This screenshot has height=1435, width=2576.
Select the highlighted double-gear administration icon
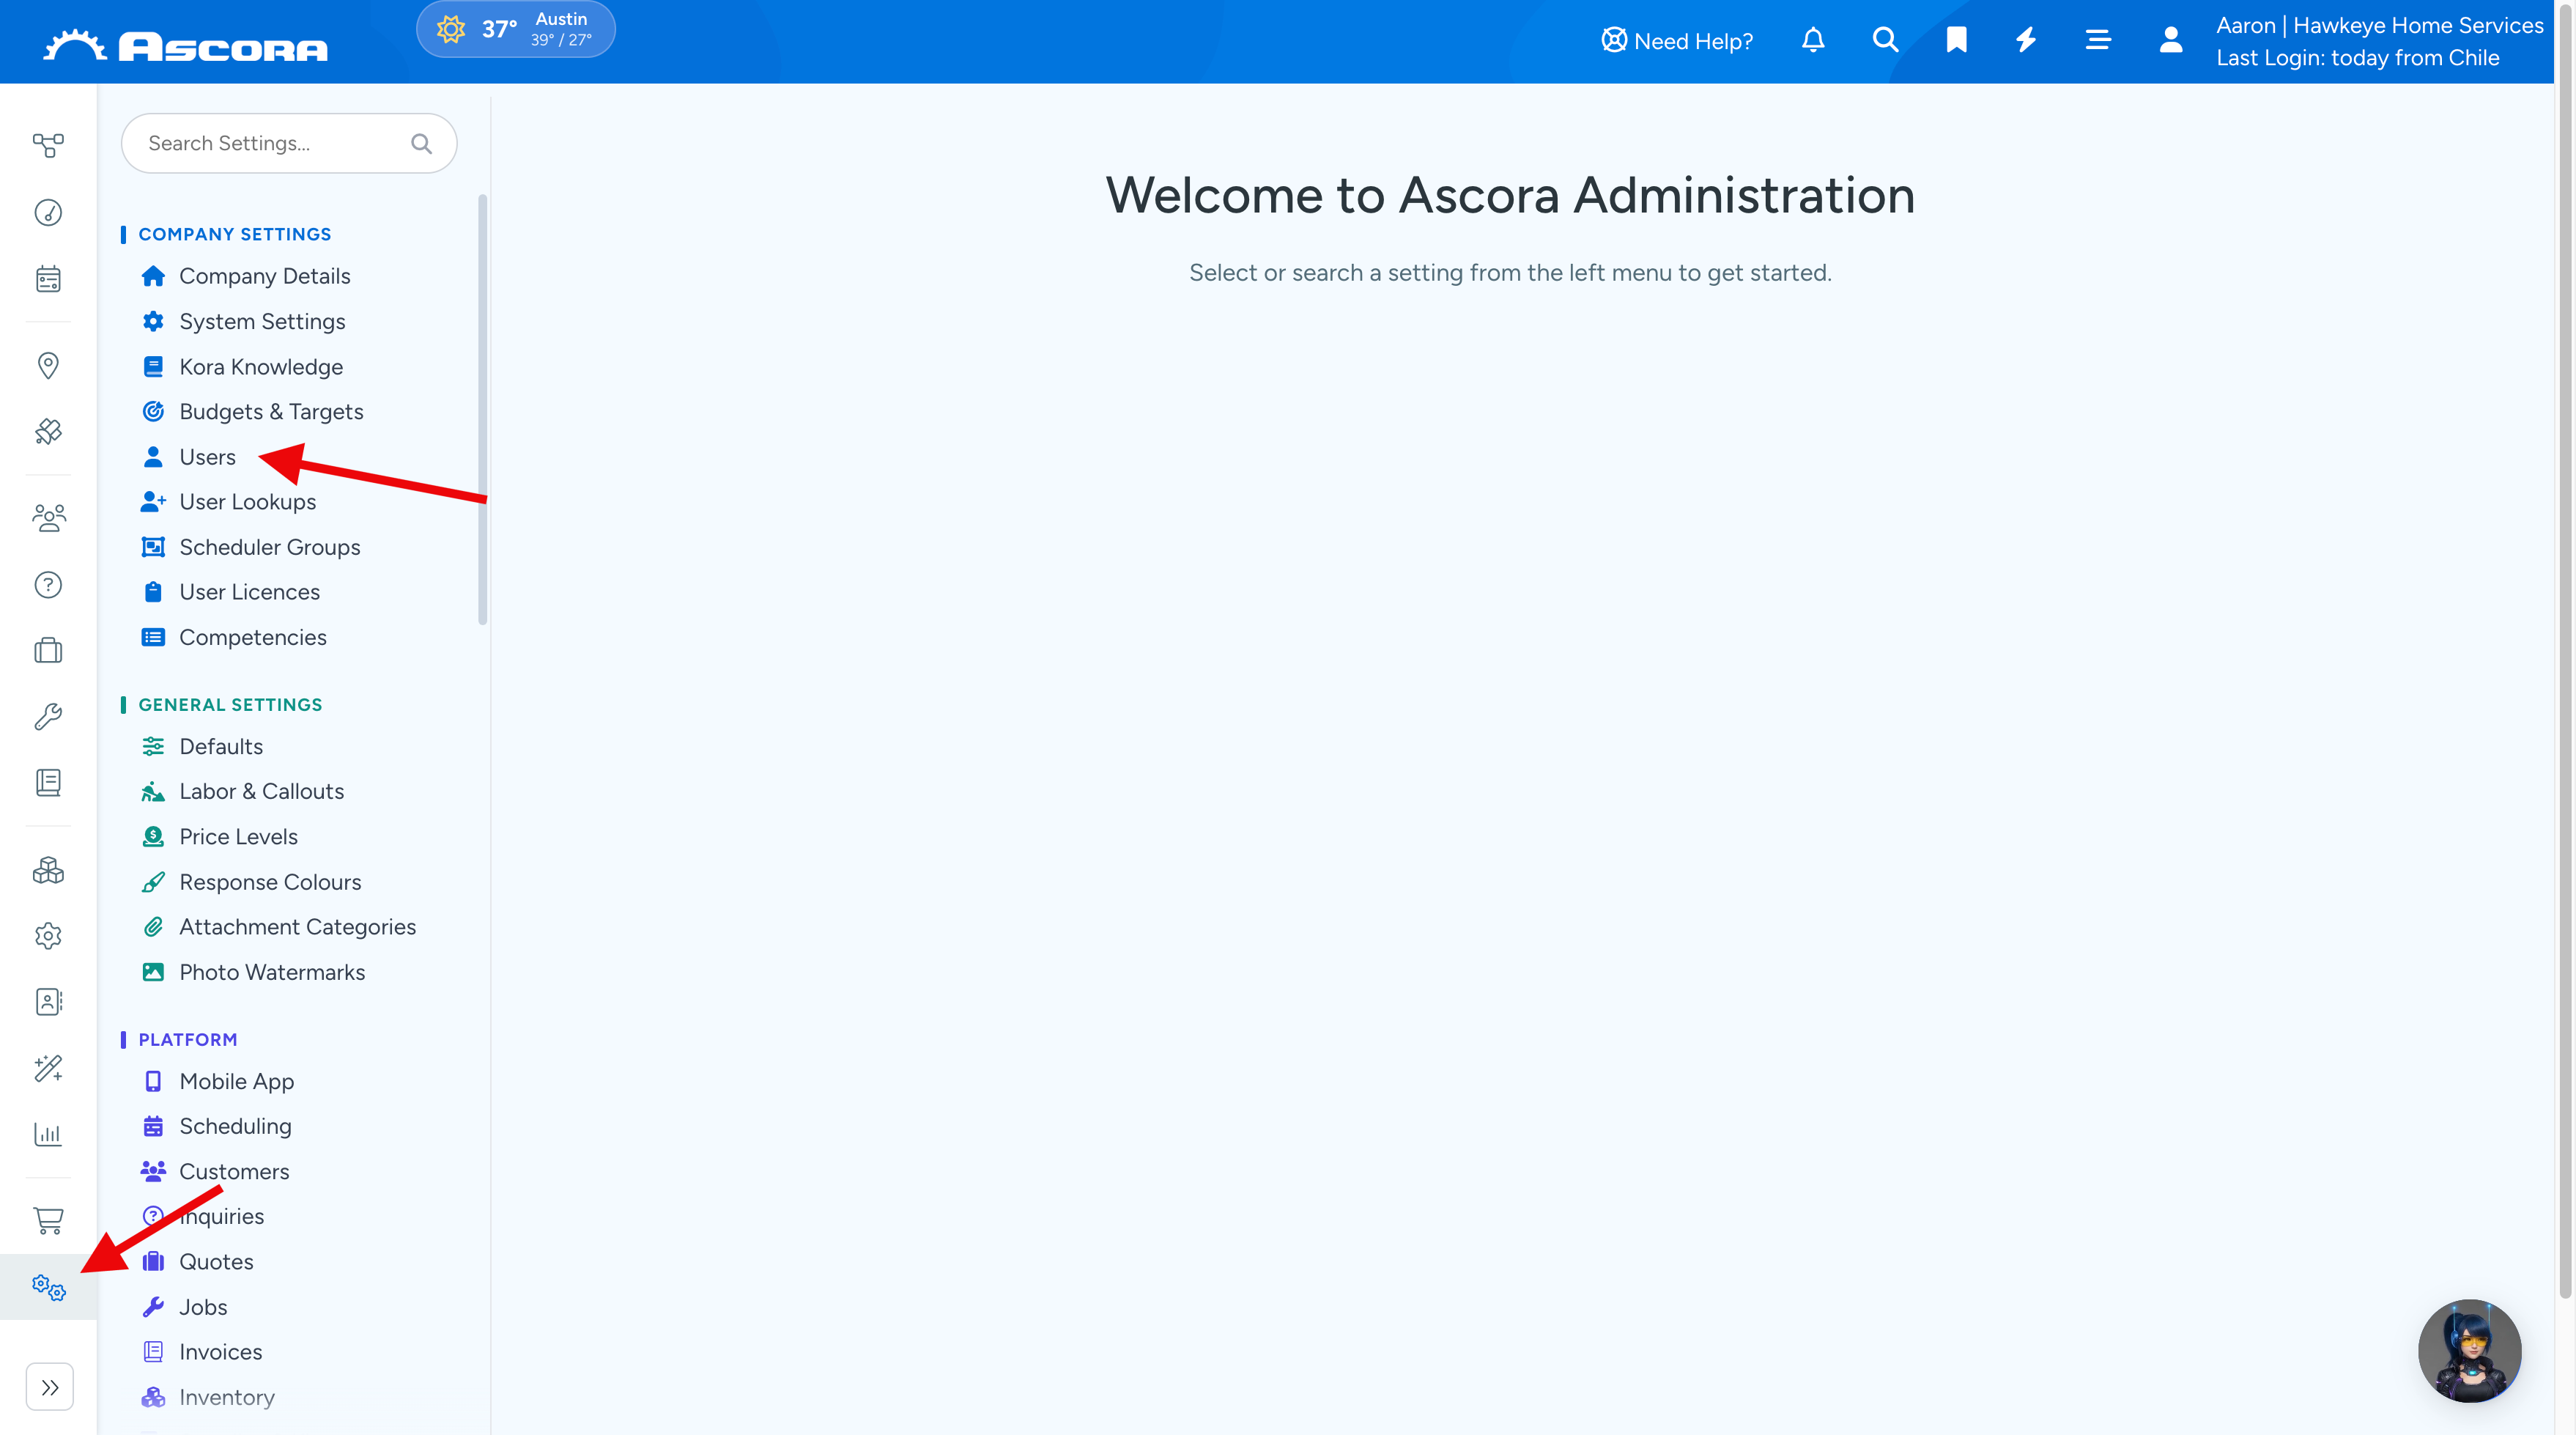coord(48,1287)
